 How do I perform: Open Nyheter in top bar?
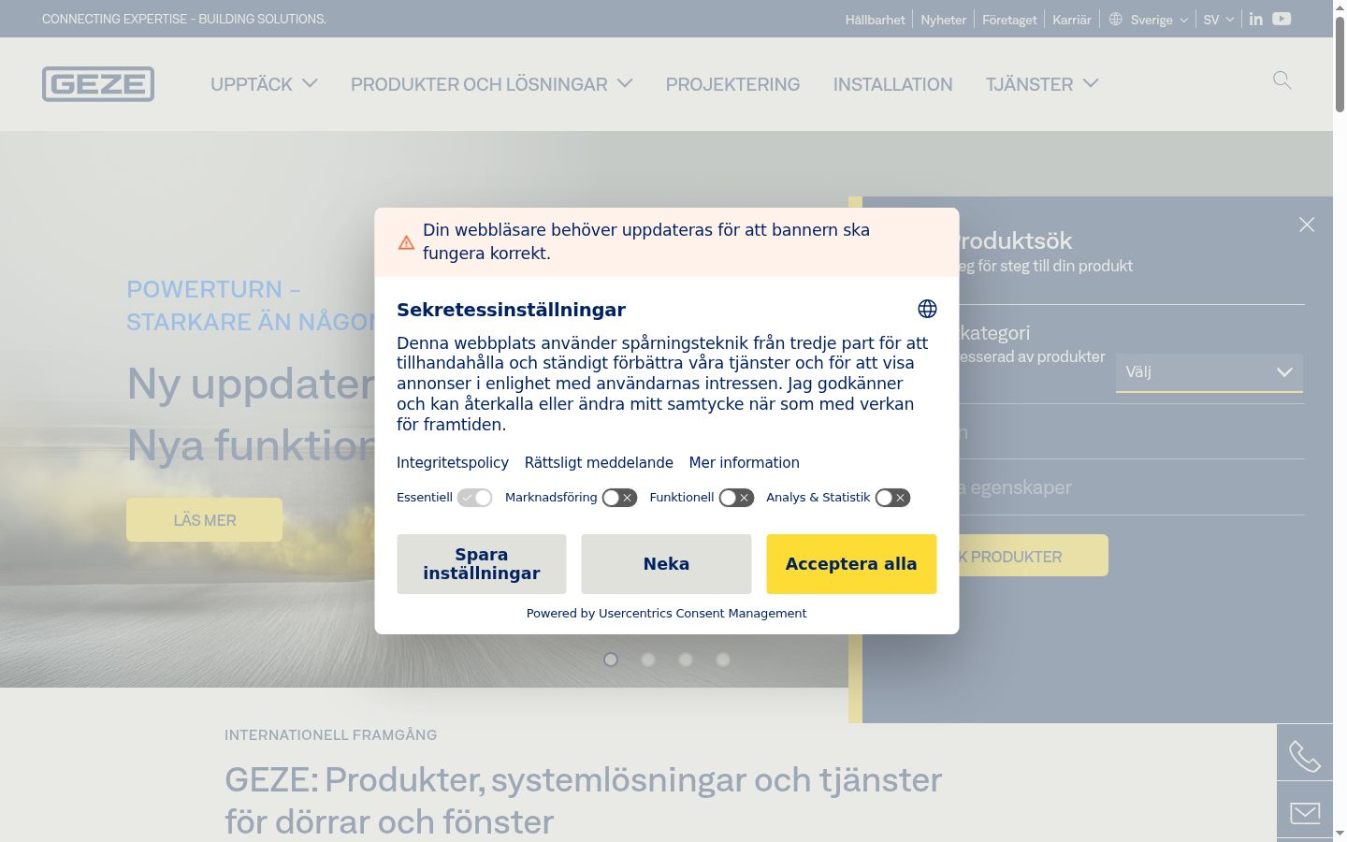point(943,20)
